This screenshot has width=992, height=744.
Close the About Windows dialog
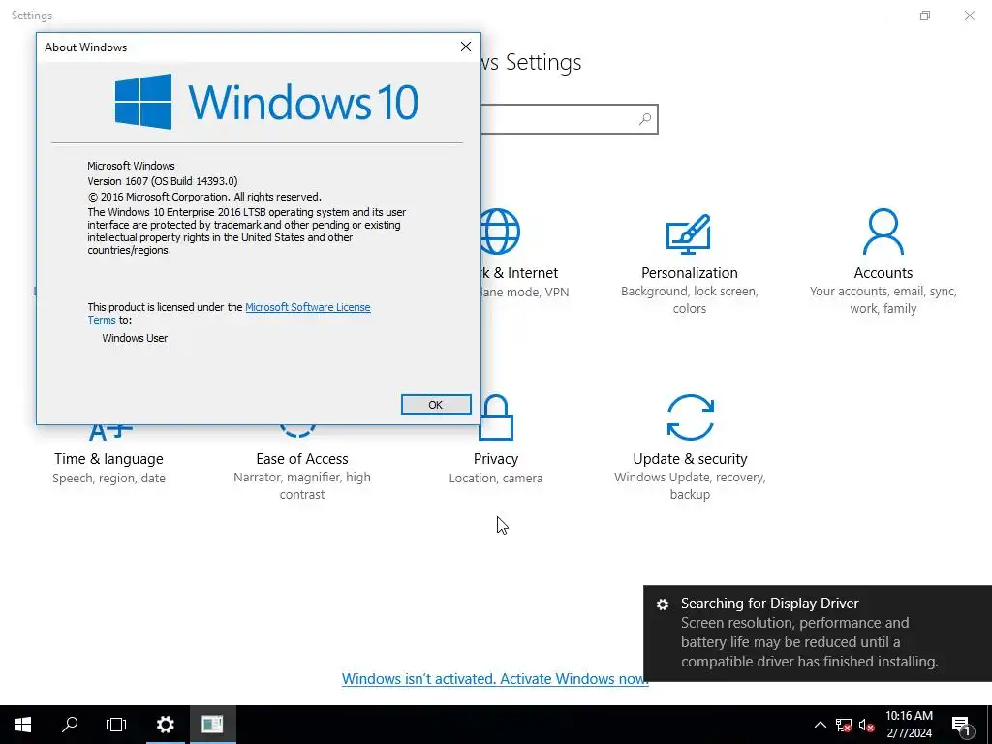[x=466, y=46]
